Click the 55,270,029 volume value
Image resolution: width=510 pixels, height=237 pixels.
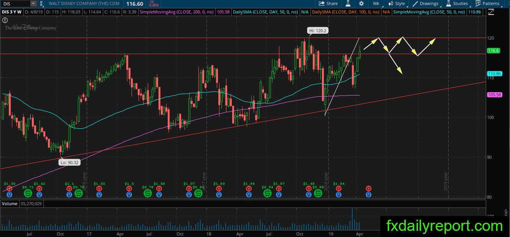[x=31, y=204]
